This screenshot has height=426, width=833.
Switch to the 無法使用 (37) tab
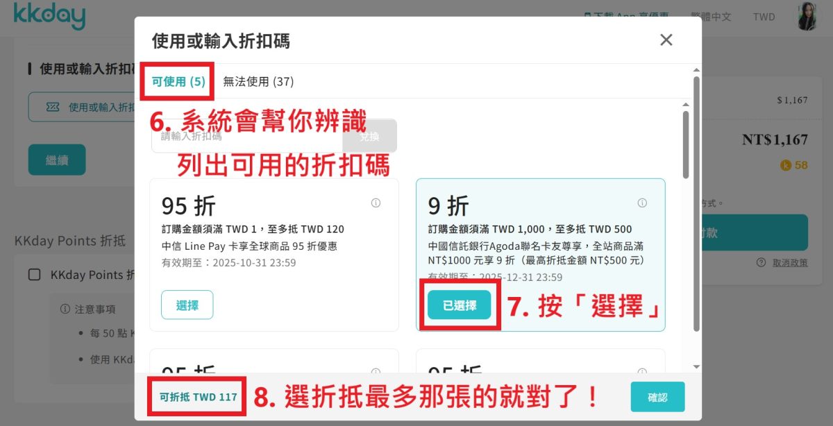(x=258, y=82)
